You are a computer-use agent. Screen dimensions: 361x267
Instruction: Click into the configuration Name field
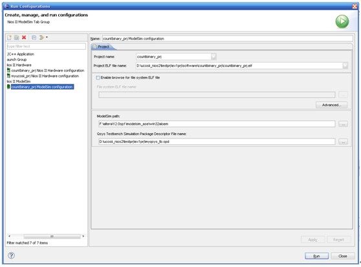228,39
